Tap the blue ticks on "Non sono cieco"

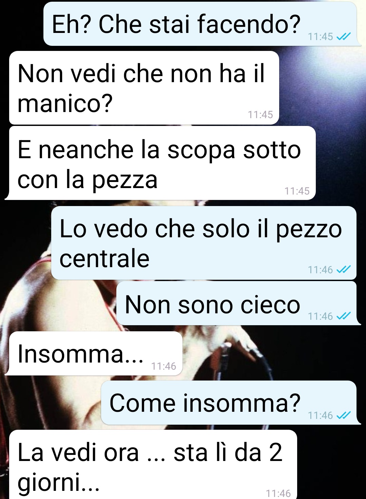click(x=343, y=316)
